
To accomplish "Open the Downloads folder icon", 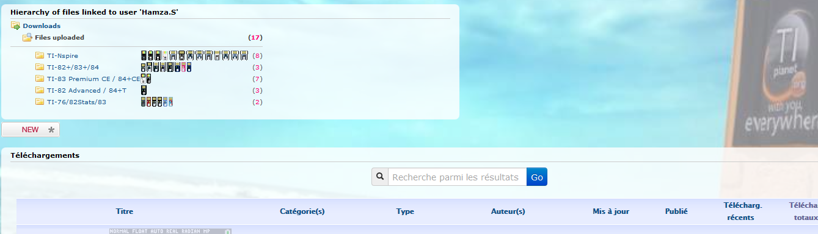I will point(15,26).
